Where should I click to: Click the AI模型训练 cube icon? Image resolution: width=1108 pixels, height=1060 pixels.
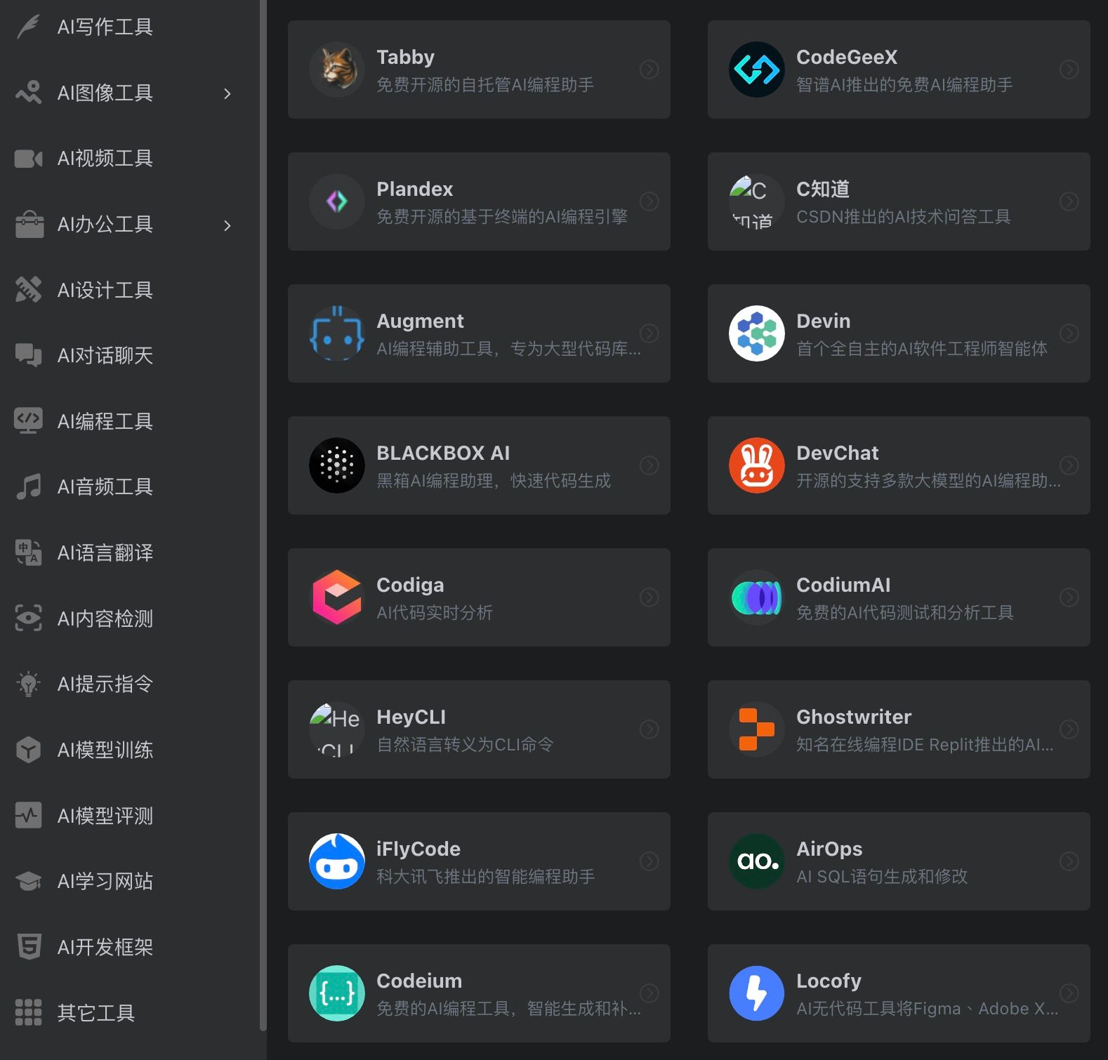(28, 750)
